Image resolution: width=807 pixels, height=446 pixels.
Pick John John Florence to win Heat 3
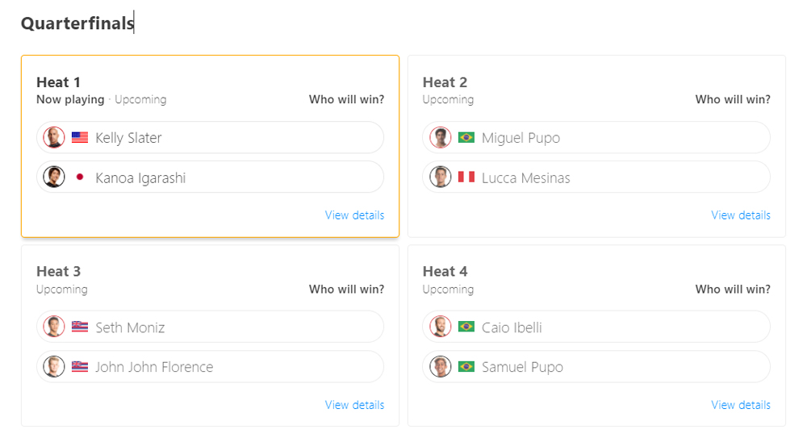tap(210, 366)
